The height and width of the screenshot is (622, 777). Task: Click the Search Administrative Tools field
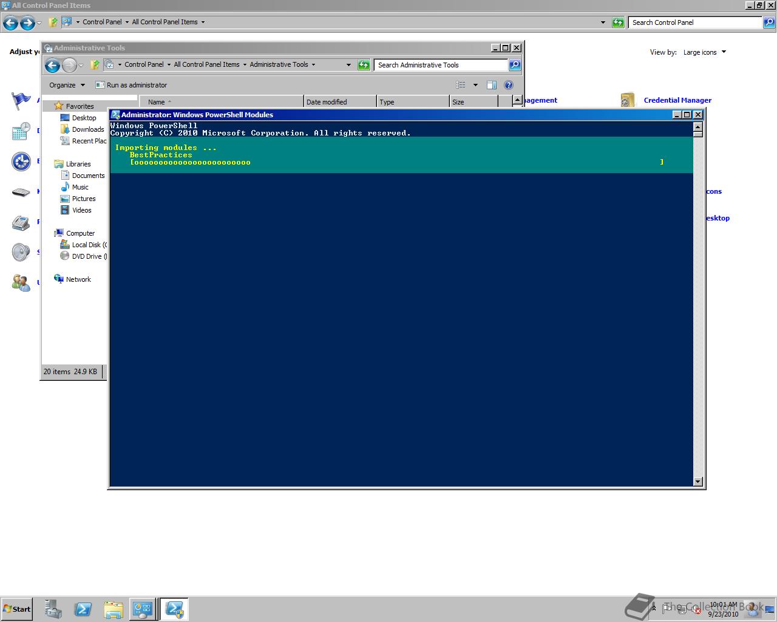tap(441, 65)
